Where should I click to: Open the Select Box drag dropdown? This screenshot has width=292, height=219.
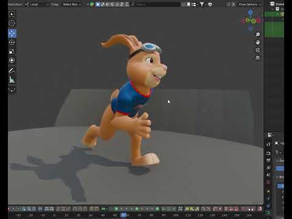point(72,4)
